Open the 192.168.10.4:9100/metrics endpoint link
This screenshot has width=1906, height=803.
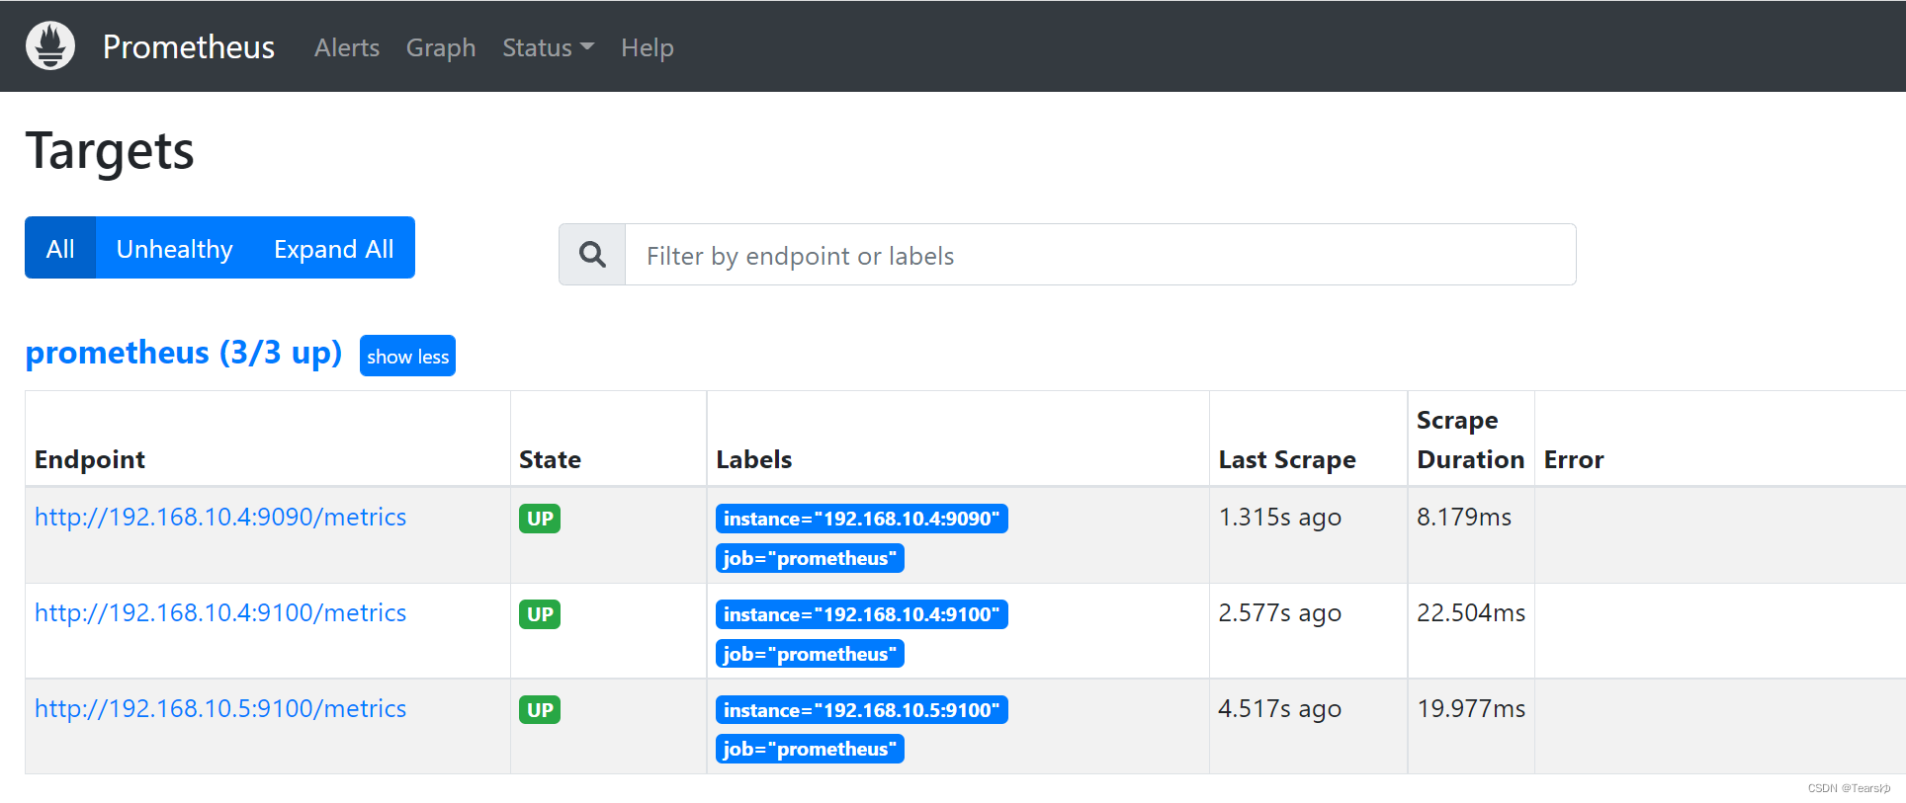click(x=220, y=612)
